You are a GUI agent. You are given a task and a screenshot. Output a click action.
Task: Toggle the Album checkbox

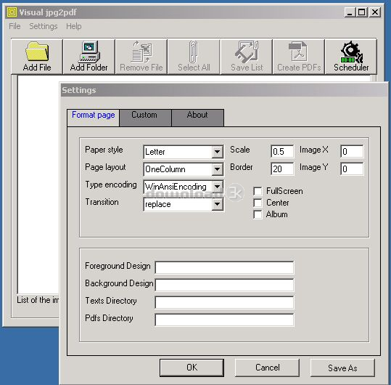click(258, 214)
